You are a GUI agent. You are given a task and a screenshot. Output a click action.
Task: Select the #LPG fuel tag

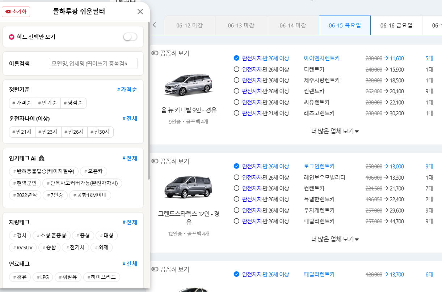(x=43, y=277)
